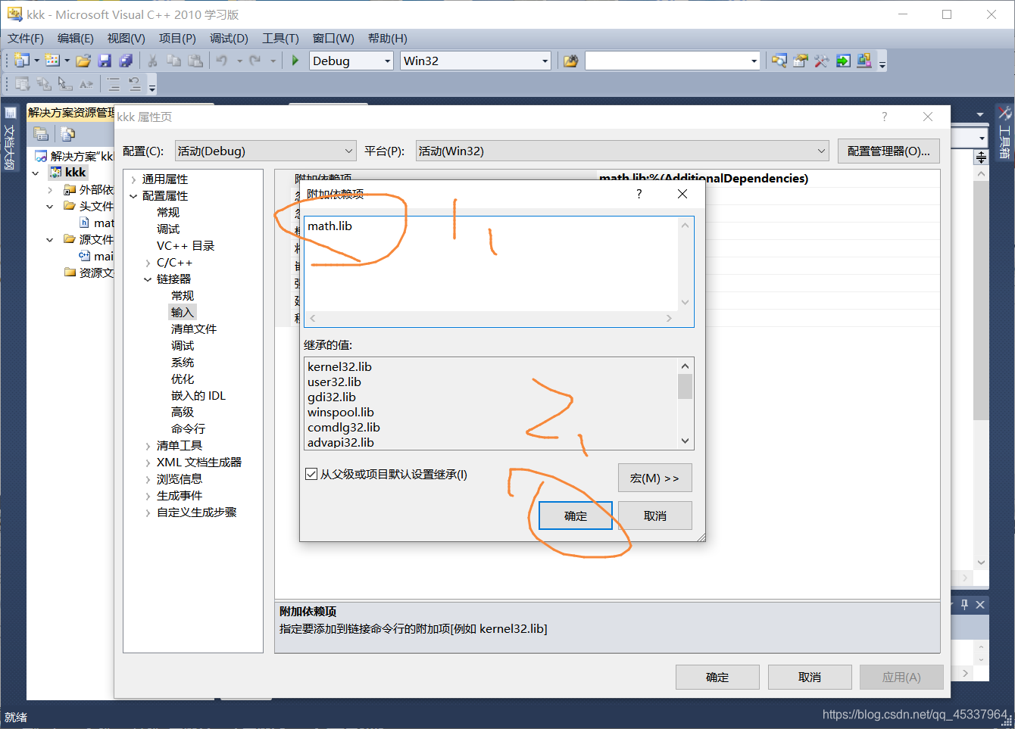
Task: Open the Debug configuration toolbar dropdown
Action: point(388,61)
